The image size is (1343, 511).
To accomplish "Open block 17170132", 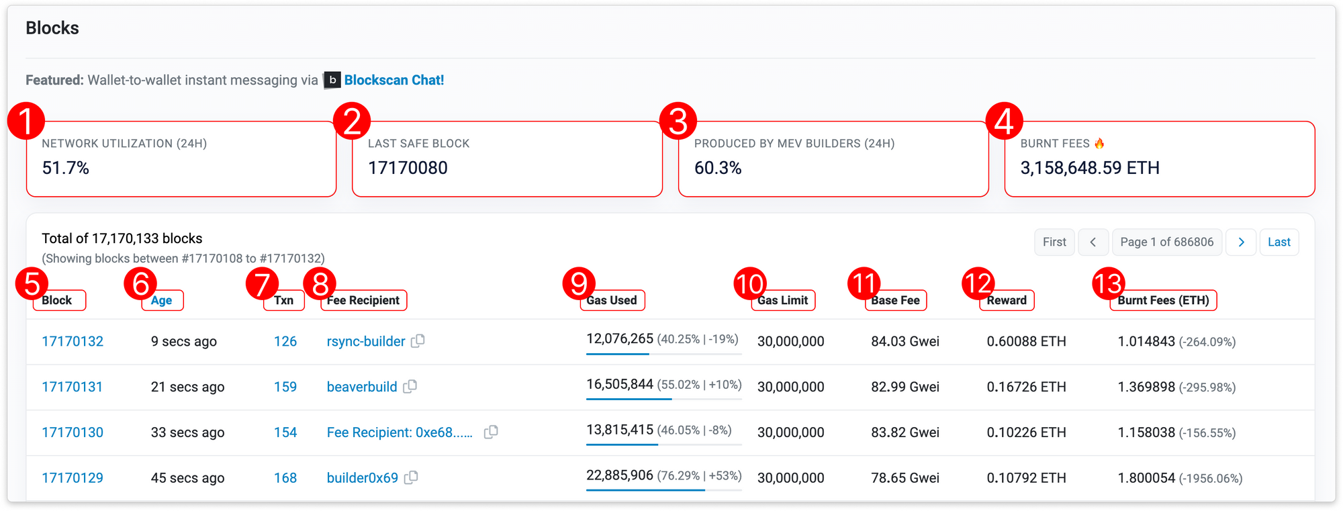I will pyautogui.click(x=73, y=342).
